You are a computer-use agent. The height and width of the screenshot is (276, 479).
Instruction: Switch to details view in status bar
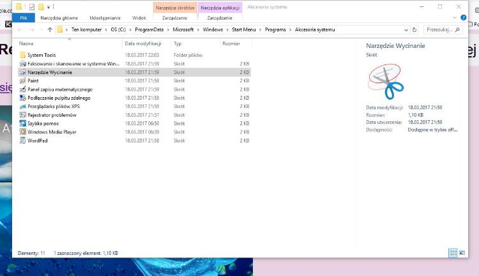pyautogui.click(x=452, y=253)
